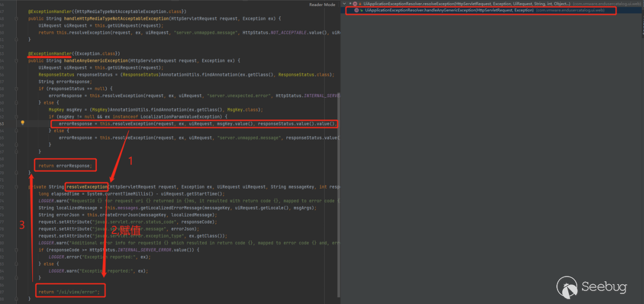Select the handleAnyGenericException row in hierarchy panel
644x304 pixels.
point(492,10)
